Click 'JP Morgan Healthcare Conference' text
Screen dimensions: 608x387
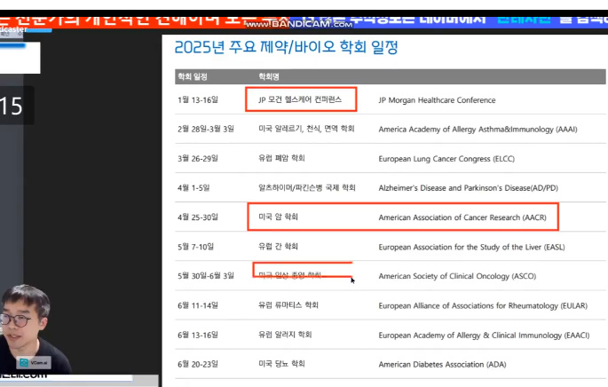[x=437, y=100]
